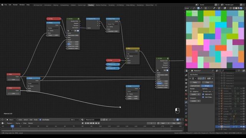This screenshot has width=246, height=138.
Task: Open node editor Select menu
Action: tap(26, 120)
